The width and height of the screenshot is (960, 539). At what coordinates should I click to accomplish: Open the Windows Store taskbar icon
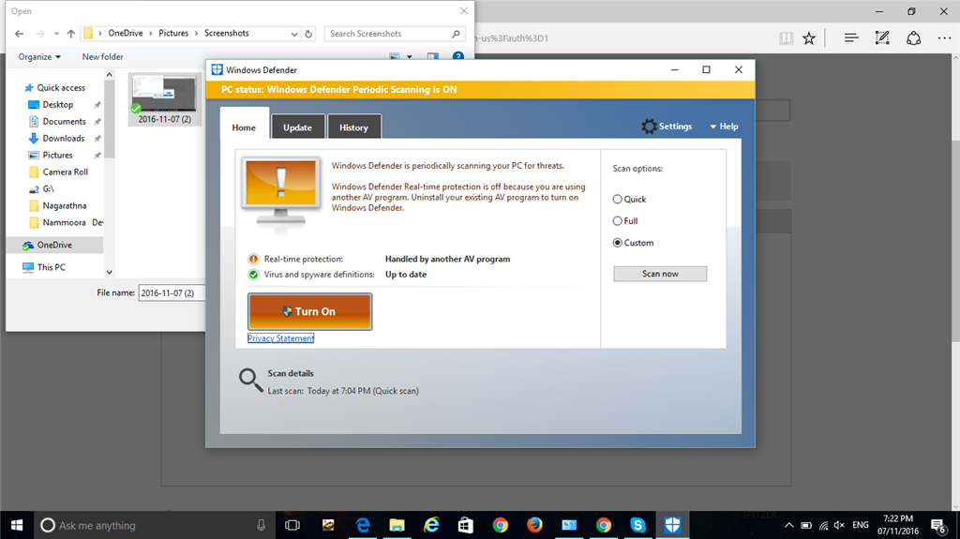(x=465, y=525)
